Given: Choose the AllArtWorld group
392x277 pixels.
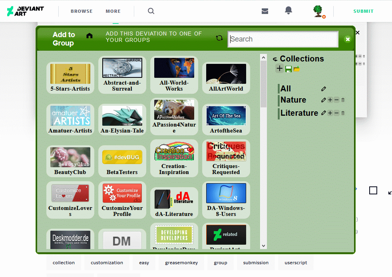Looking at the screenshot, I should point(226,78).
